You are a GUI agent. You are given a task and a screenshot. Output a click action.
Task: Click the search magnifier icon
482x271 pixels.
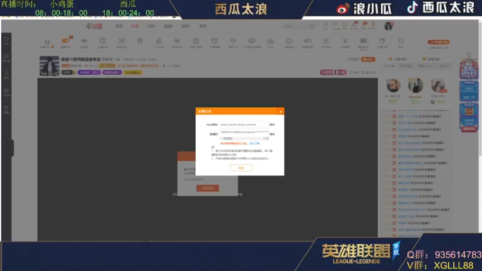tap(312, 26)
